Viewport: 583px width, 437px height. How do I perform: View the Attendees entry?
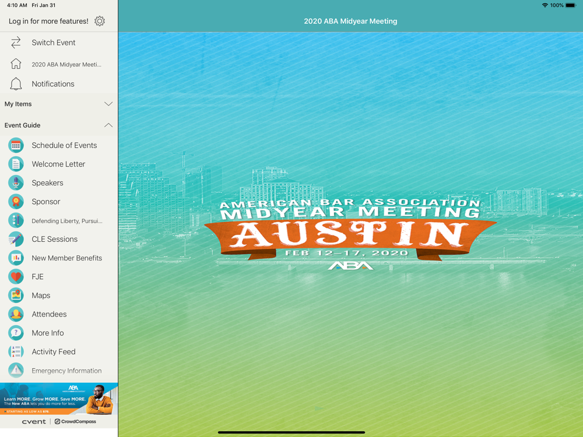pos(59,314)
